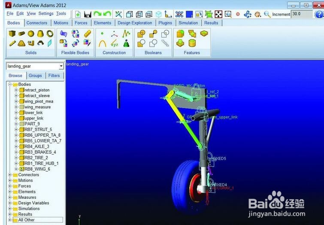
Task: Expand the RB7_STRUT_5 body node
Action: [x=16, y=129]
